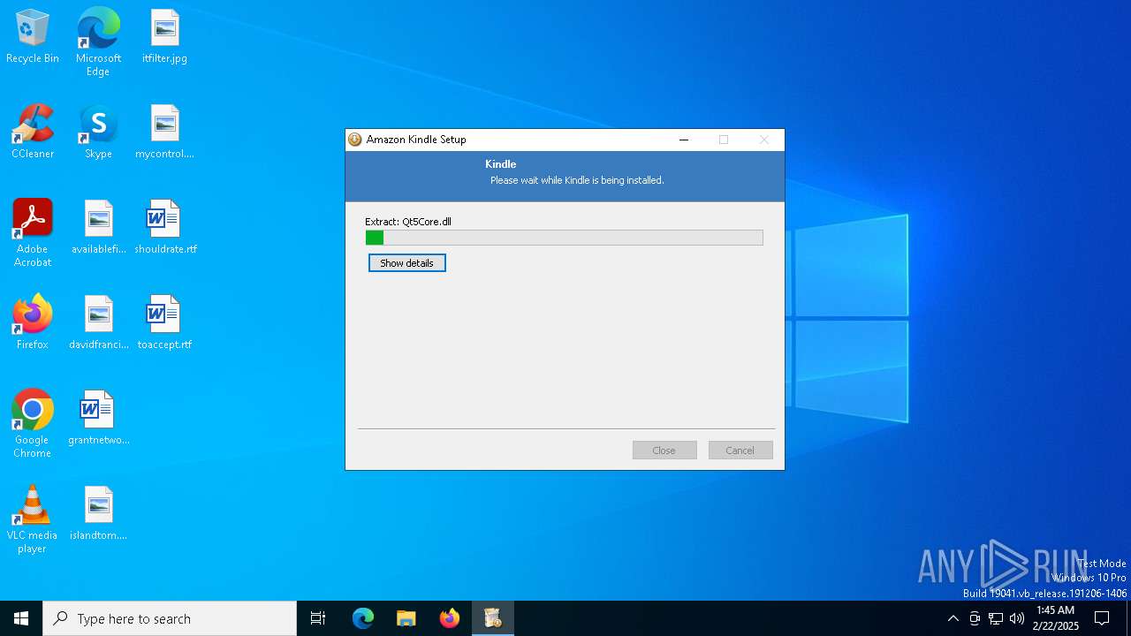Viewport: 1131px width, 636px height.
Task: Show details of the Kindle installation
Action: 407,263
